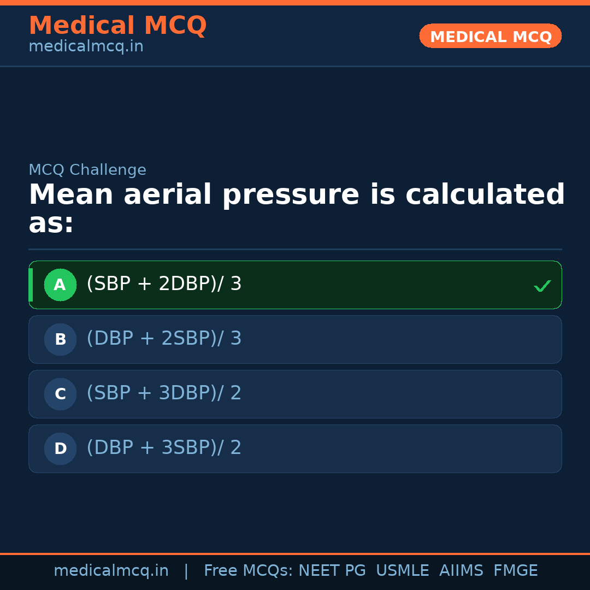Click FMGE in the footer
This screenshot has width=590, height=590.
click(x=516, y=571)
